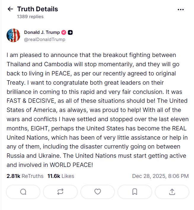
Task: Bookmark this Truth post
Action: click(x=135, y=192)
